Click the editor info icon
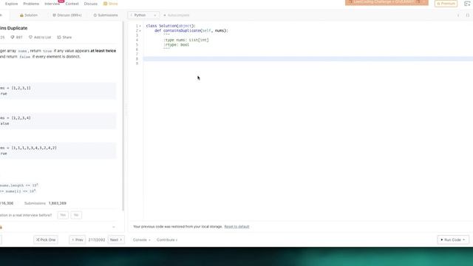The image size is (473, 266). tap(458, 15)
